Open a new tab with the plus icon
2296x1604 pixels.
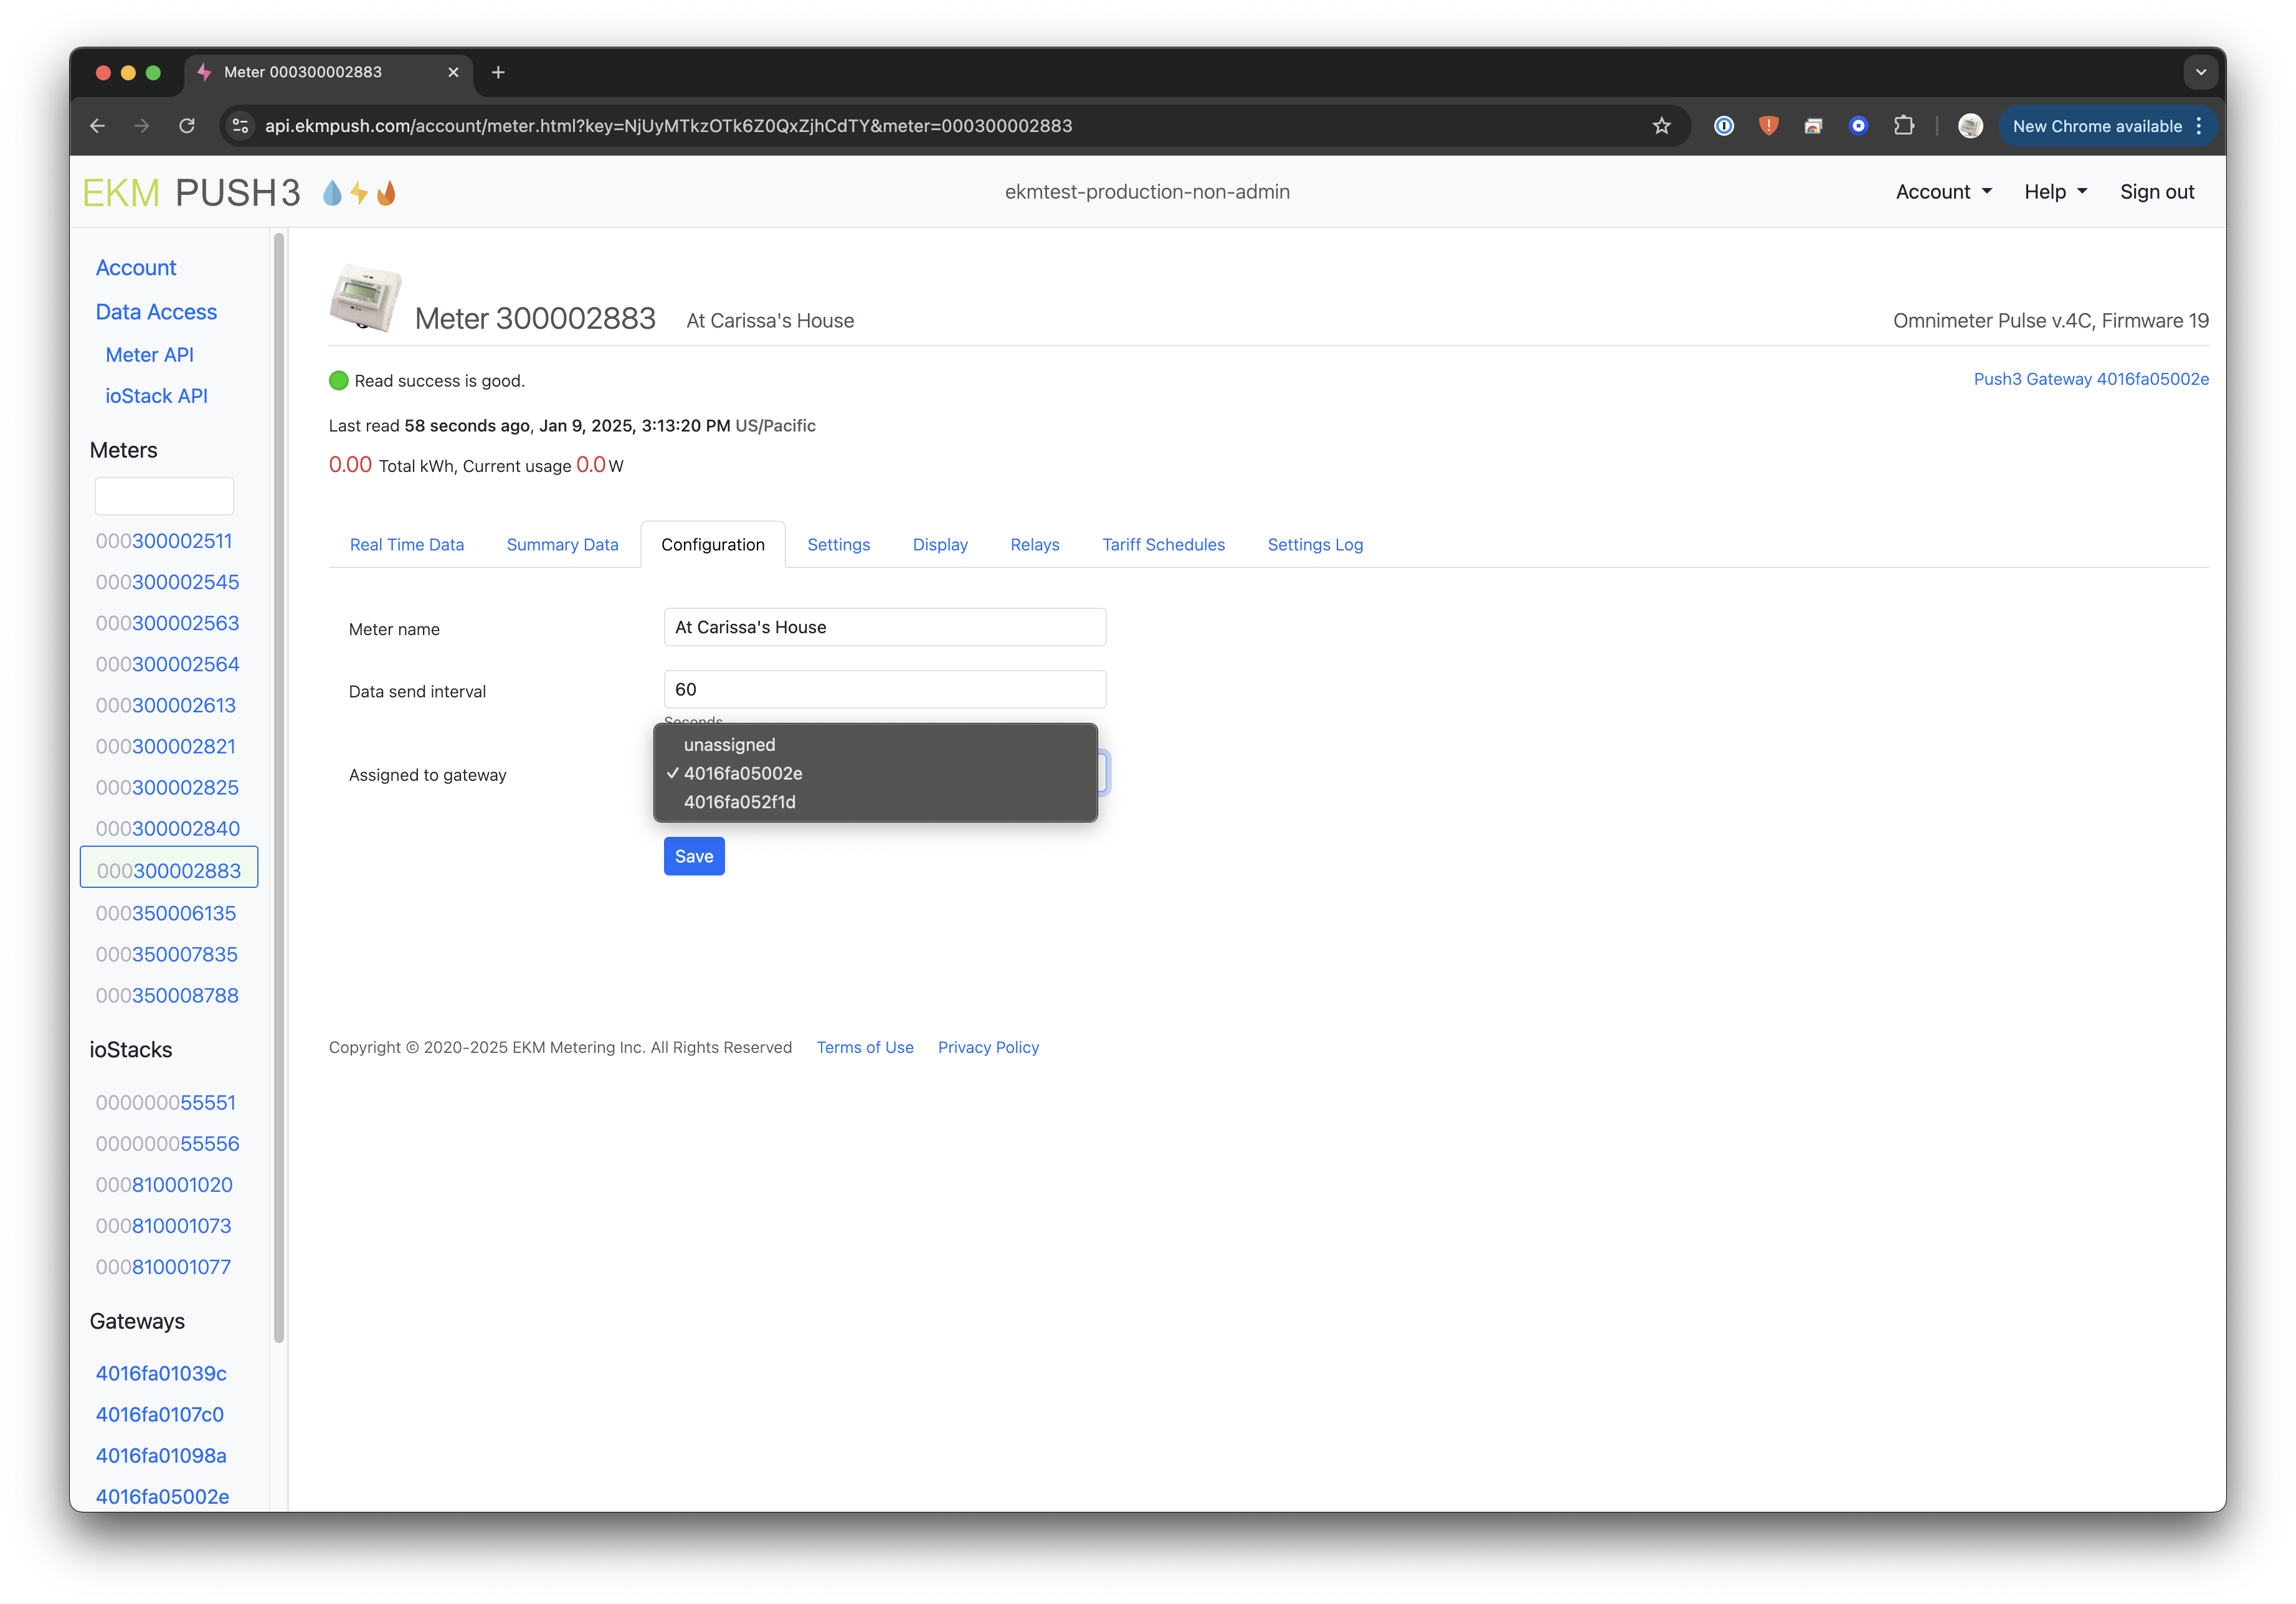coord(498,72)
